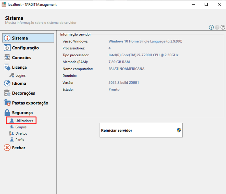226x194 pixels.
Task: Click the Windows 10 Home Single Language value
Action: 145,41
